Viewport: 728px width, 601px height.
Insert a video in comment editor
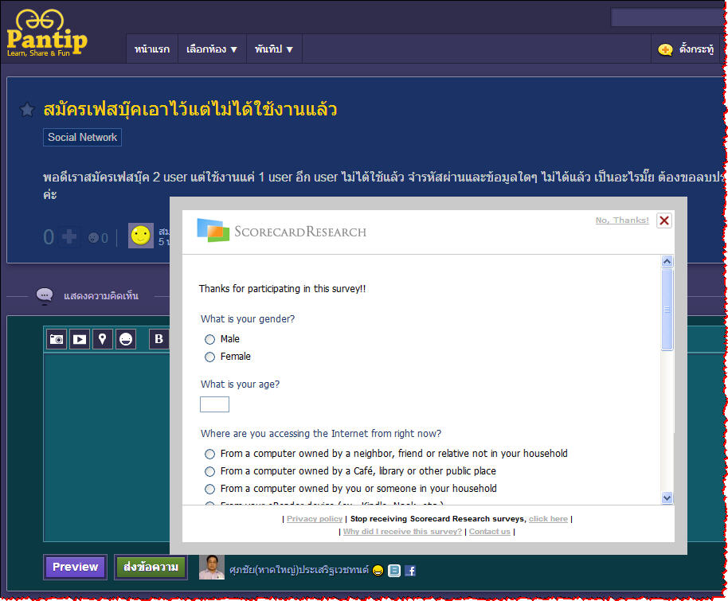[x=80, y=339]
